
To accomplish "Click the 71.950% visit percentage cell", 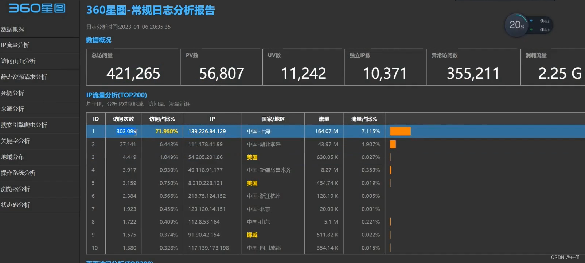I will (167, 131).
